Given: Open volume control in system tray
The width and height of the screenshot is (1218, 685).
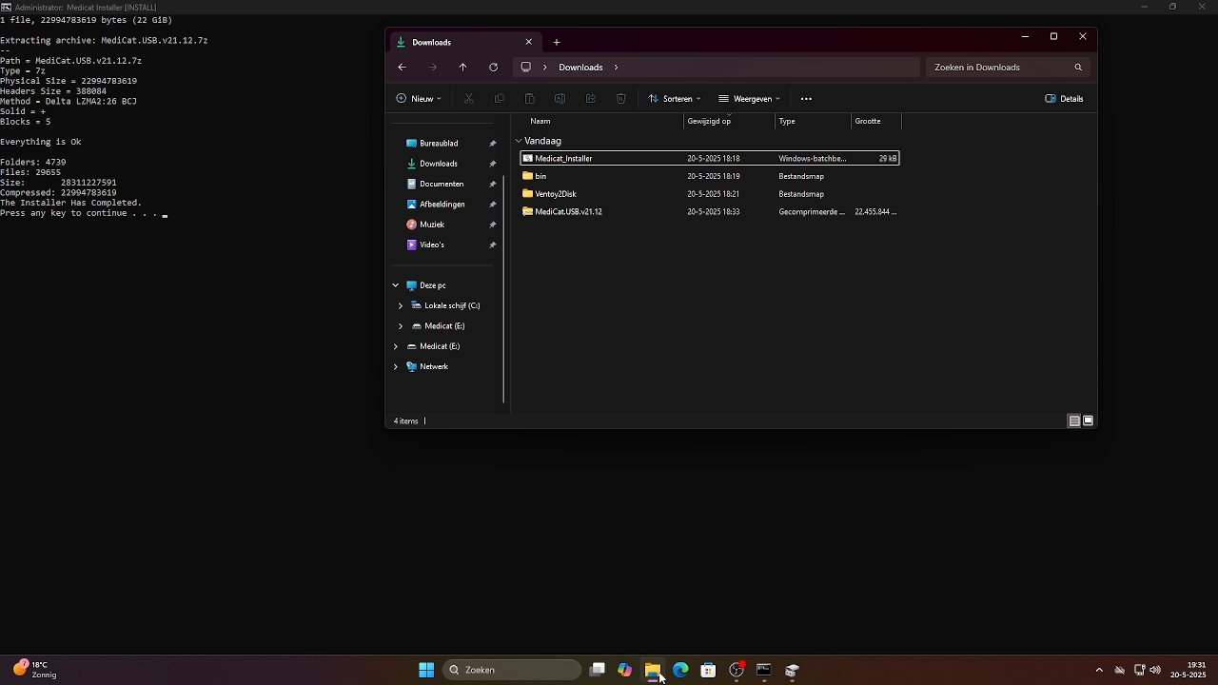Looking at the screenshot, I should click(x=1155, y=670).
